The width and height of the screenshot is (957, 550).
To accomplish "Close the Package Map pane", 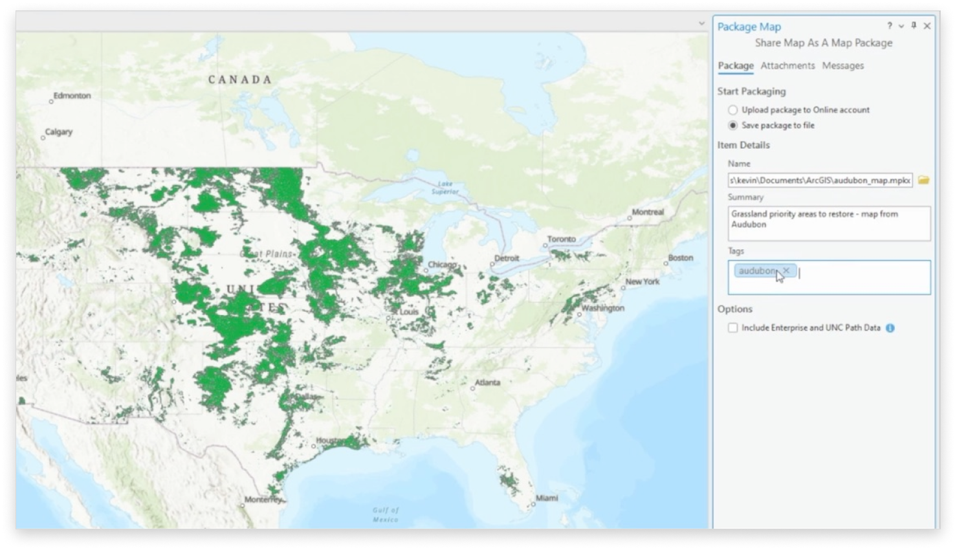I will pyautogui.click(x=927, y=26).
